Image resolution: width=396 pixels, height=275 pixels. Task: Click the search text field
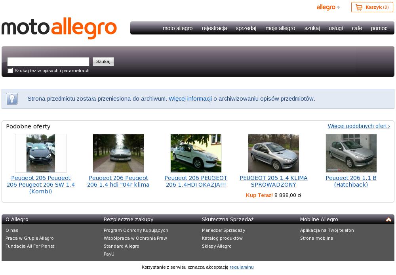pyautogui.click(x=48, y=61)
